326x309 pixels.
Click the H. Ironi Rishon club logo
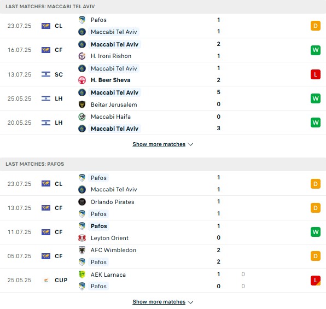(x=82, y=56)
